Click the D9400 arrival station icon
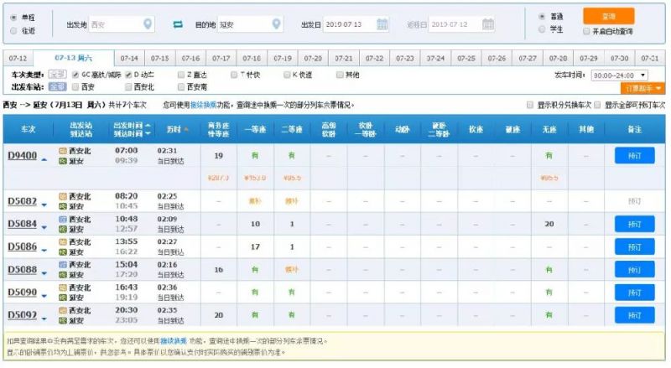This screenshot has height=368, width=671. [63, 161]
